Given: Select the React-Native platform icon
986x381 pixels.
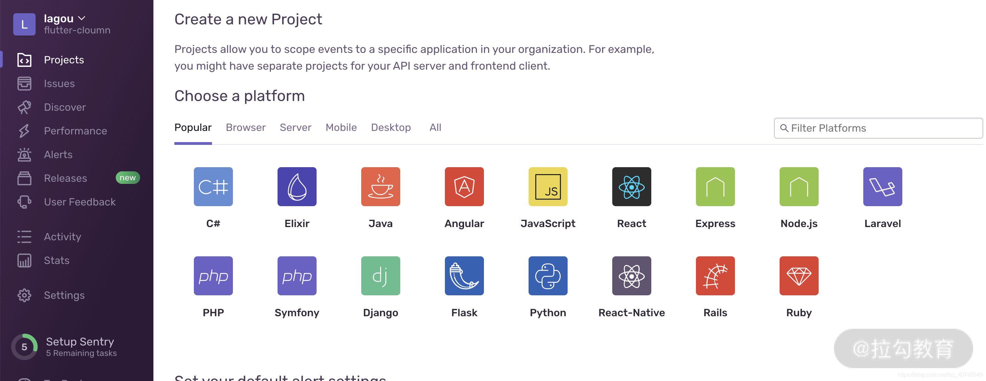Looking at the screenshot, I should click(x=631, y=275).
